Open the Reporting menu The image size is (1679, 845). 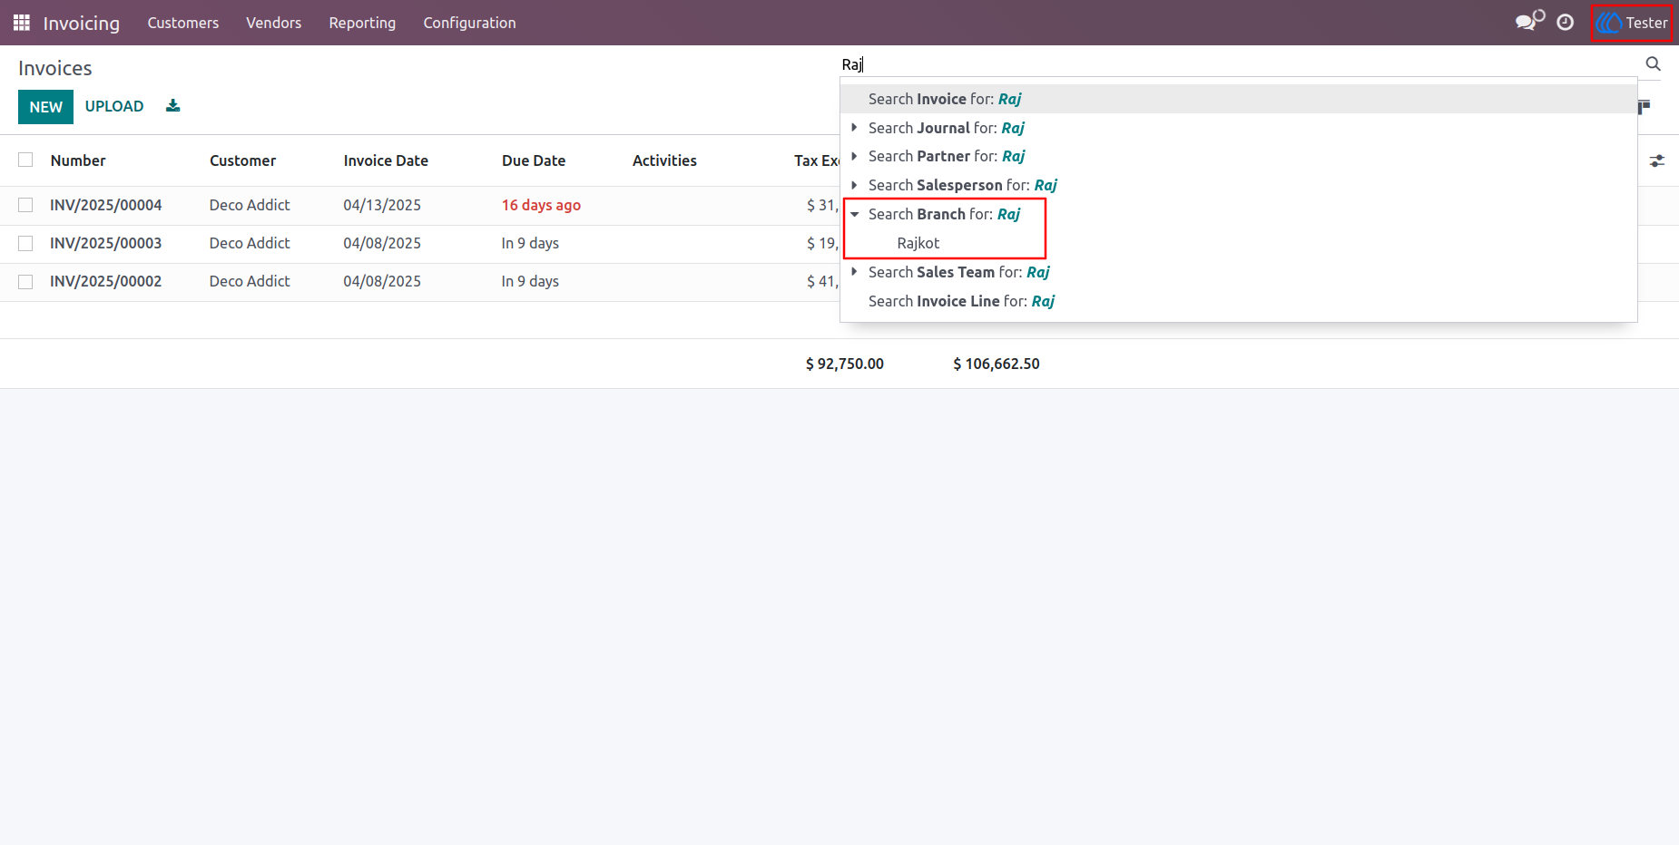[362, 23]
